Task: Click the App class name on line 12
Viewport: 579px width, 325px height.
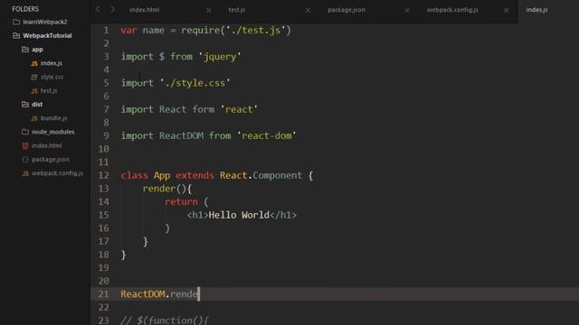Action: 162,175
